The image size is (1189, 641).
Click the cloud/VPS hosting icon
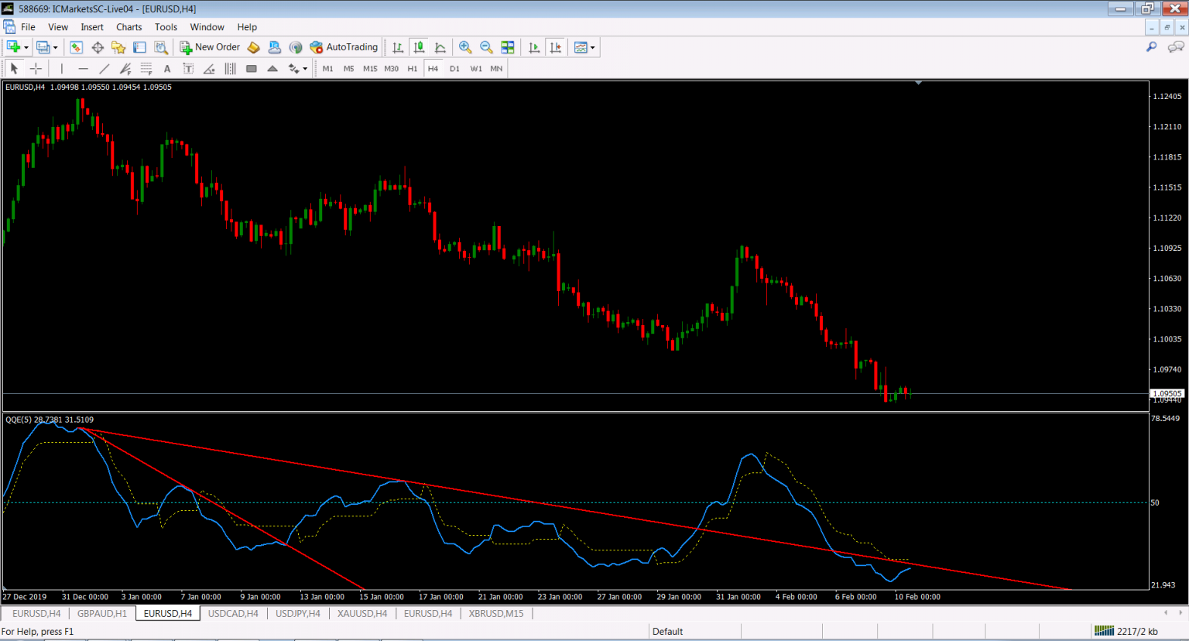point(275,47)
